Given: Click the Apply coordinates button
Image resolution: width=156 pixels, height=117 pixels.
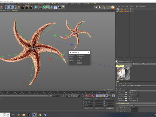Looking at the screenshot, I should coord(110,108).
